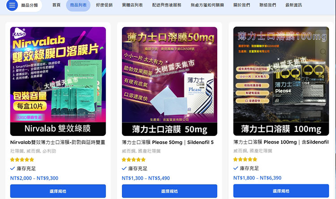Click the five-star rating under Nirvalab product

tap(22, 160)
